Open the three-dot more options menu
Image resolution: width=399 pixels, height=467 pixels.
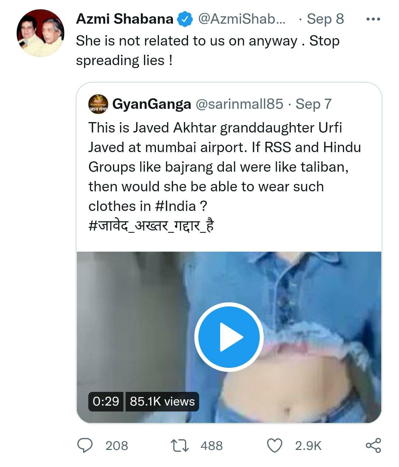click(373, 19)
